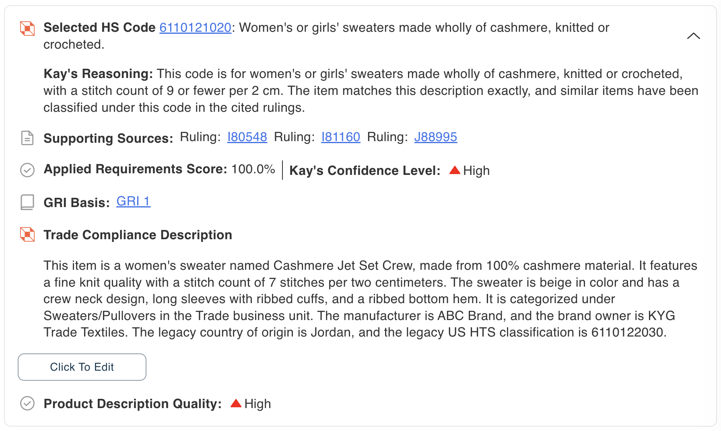Click the Supporting Sources document icon
This screenshot has height=431, width=721.
[27, 138]
